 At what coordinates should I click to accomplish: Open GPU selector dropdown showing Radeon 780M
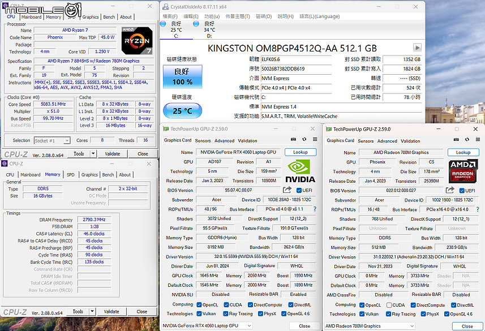point(370,326)
